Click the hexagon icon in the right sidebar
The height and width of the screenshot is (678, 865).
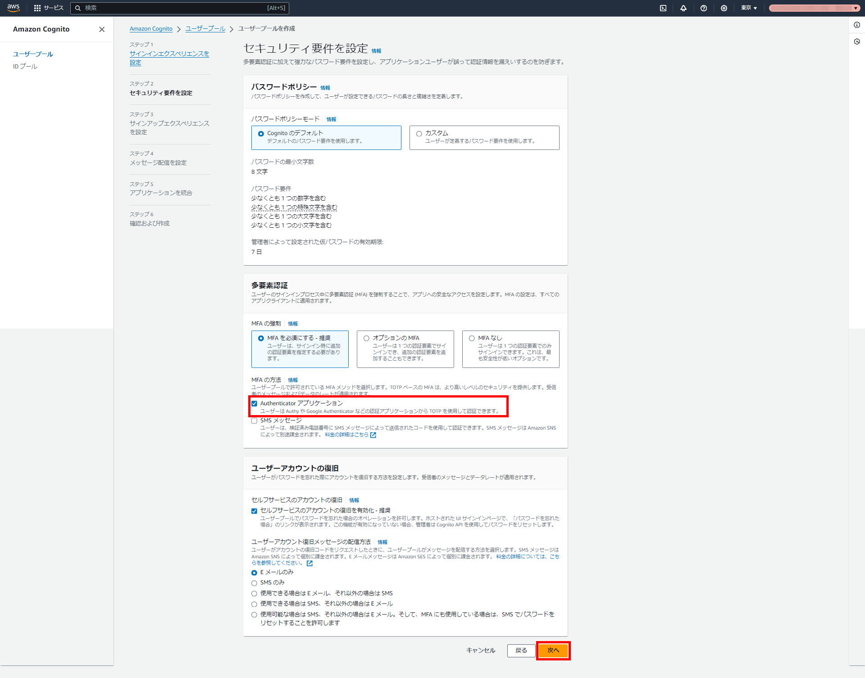[857, 41]
